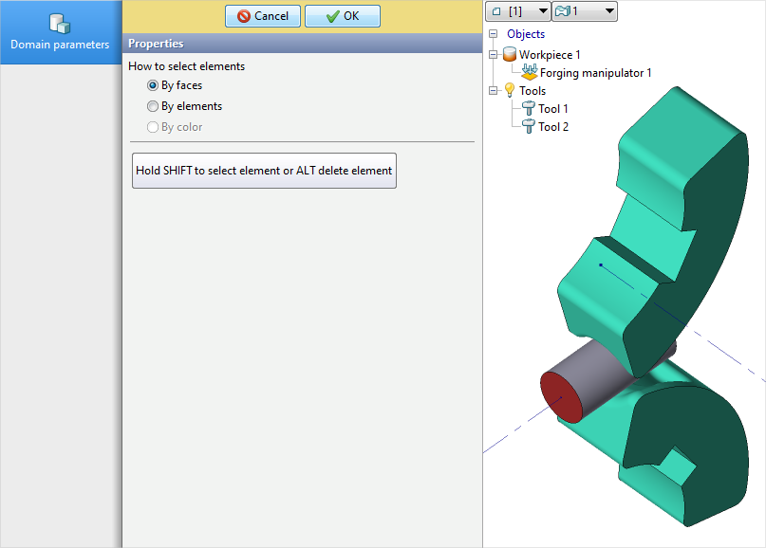This screenshot has width=766, height=548.
Task: Click the Forging manipulator 1 icon
Action: click(530, 72)
